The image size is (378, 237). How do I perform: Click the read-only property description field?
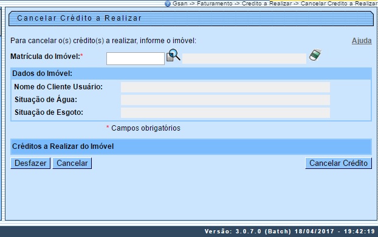pyautogui.click(x=244, y=58)
